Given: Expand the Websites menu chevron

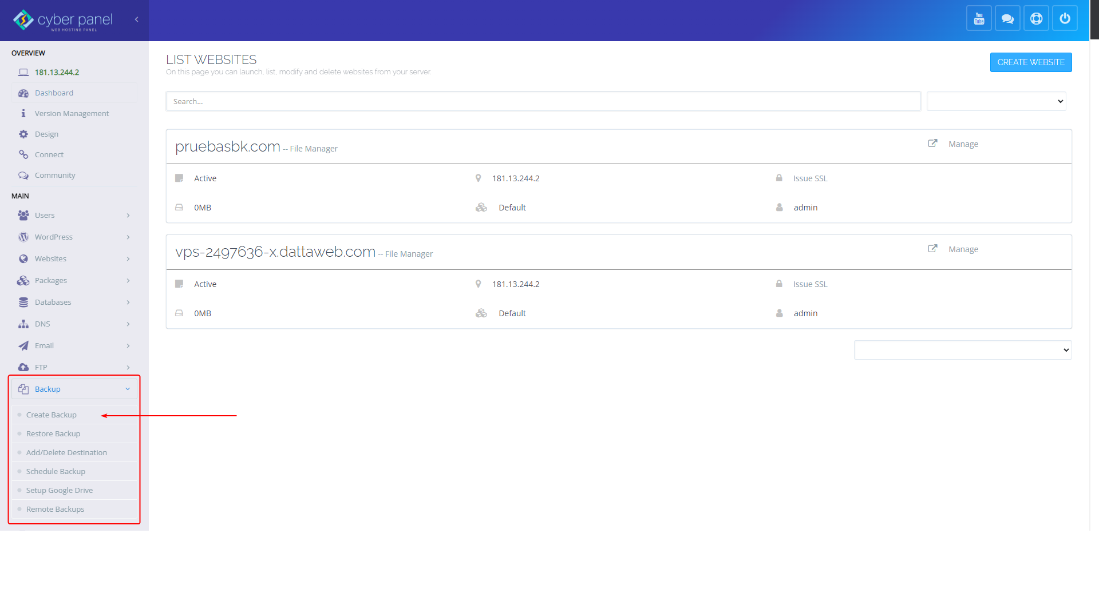Looking at the screenshot, I should [128, 259].
